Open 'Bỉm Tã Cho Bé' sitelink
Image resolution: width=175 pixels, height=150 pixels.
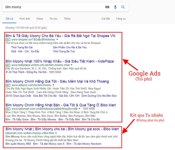tap(91, 120)
